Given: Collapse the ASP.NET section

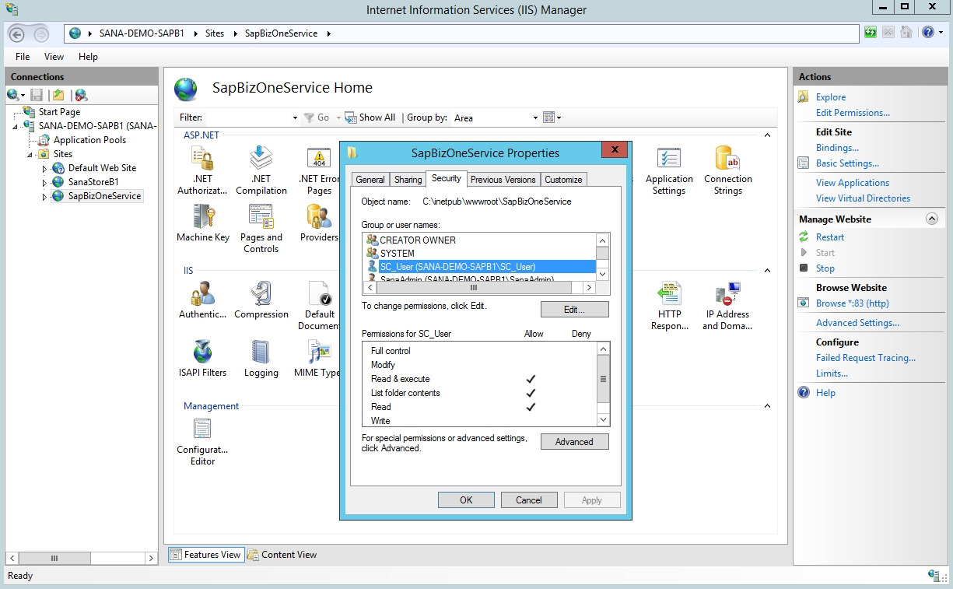Looking at the screenshot, I should [767, 135].
